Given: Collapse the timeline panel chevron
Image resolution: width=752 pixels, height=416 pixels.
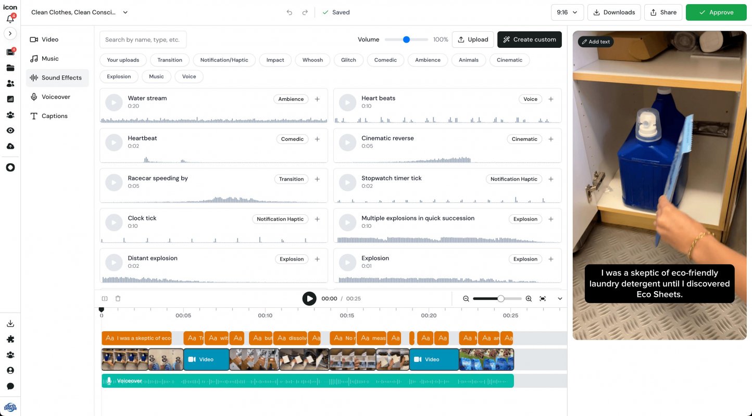Looking at the screenshot, I should [x=560, y=298].
